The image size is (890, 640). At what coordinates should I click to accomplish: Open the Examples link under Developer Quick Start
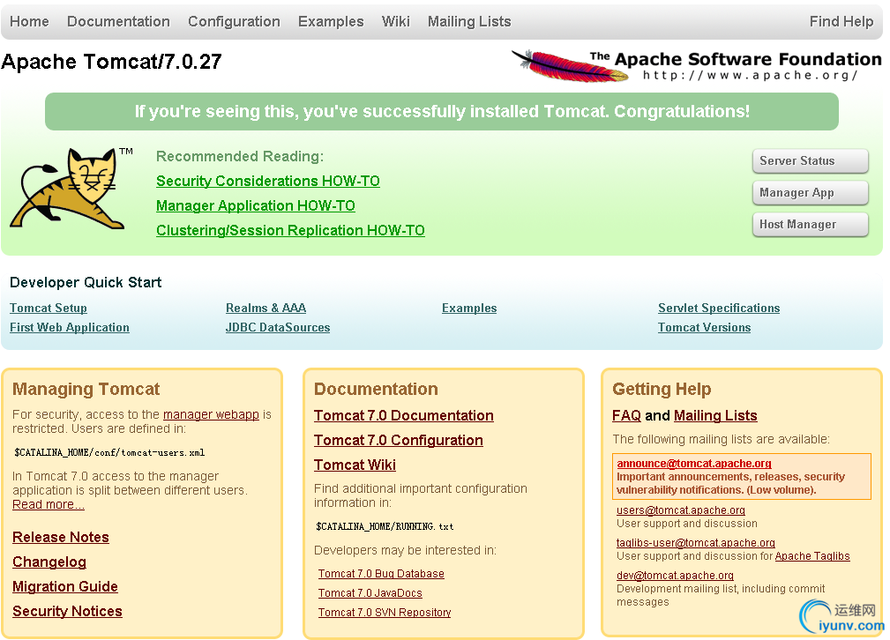click(x=469, y=308)
